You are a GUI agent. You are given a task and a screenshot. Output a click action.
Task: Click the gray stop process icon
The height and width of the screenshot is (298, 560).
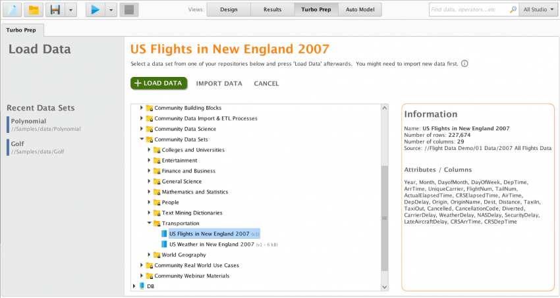pos(129,10)
